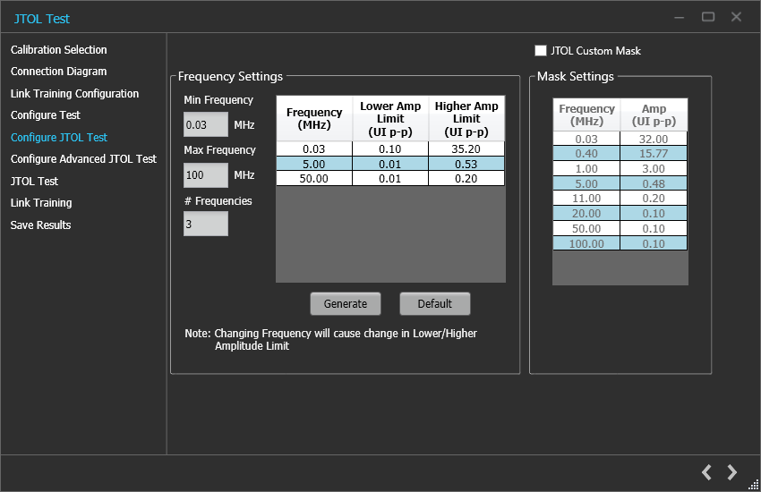Image resolution: width=761 pixels, height=492 pixels.
Task: Enable the JTOL Custom Mask checkbox
Action: (541, 51)
